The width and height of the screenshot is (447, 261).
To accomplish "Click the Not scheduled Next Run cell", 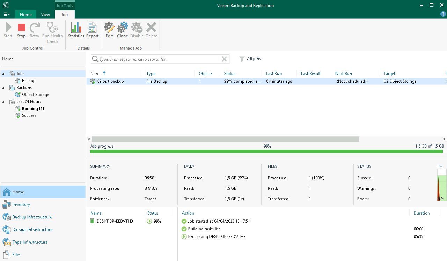I will tap(352, 81).
